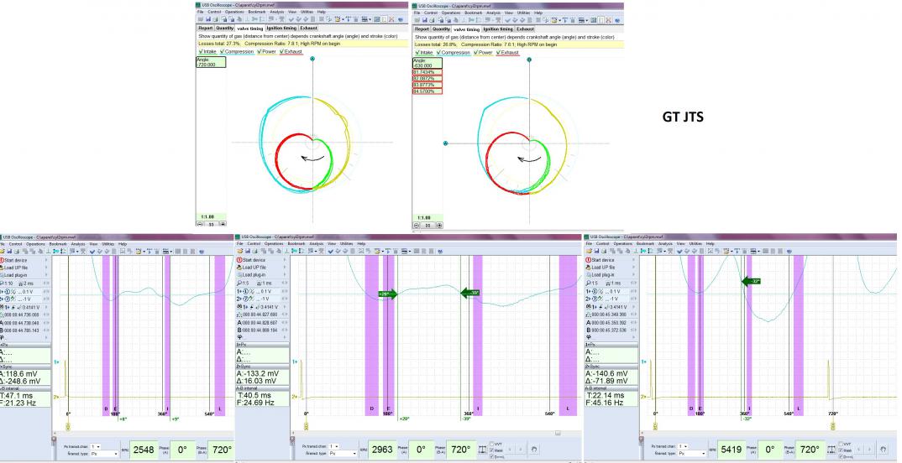
Task: Click Phase (B-A) 720° field in 2963 RPM window
Action: pos(461,450)
